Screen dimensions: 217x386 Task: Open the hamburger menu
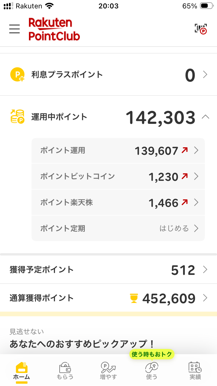click(14, 29)
